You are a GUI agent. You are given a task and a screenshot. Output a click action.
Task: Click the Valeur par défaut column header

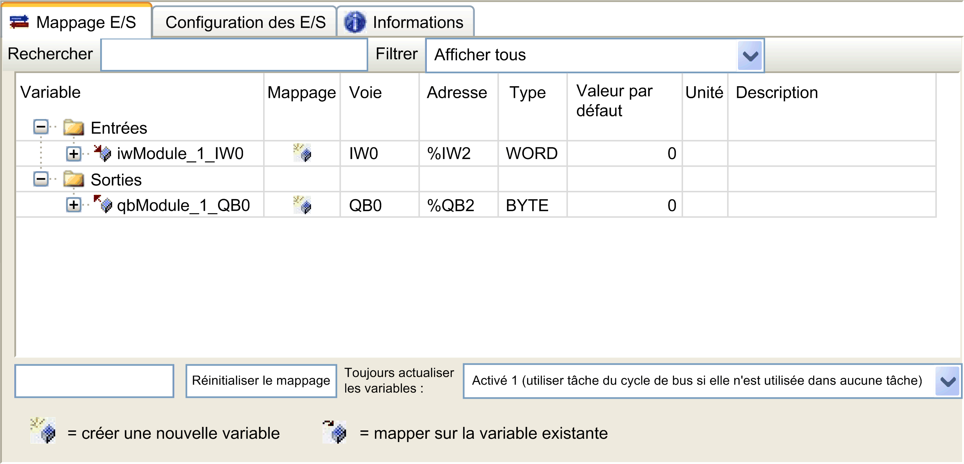click(x=614, y=101)
